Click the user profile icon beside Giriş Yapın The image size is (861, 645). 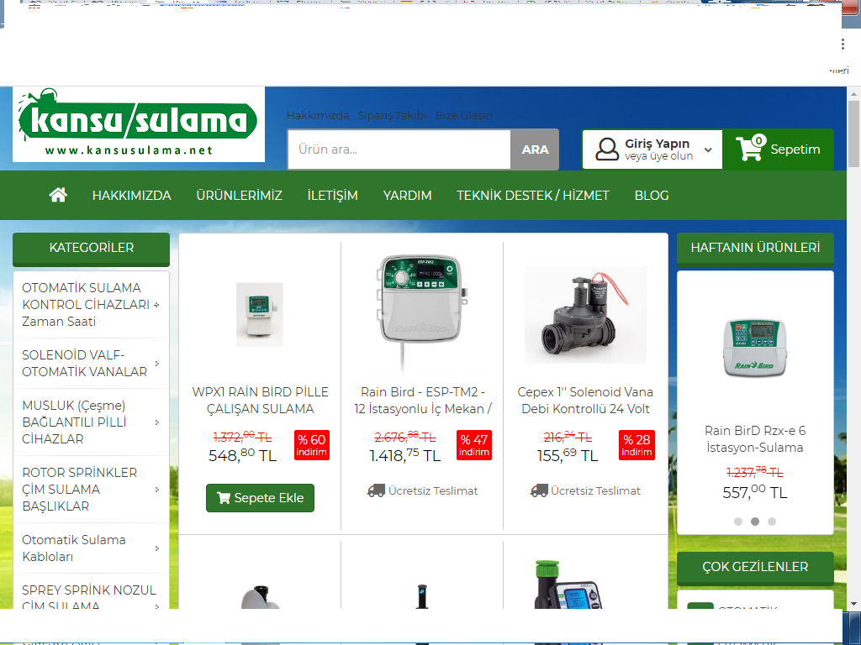(x=607, y=149)
